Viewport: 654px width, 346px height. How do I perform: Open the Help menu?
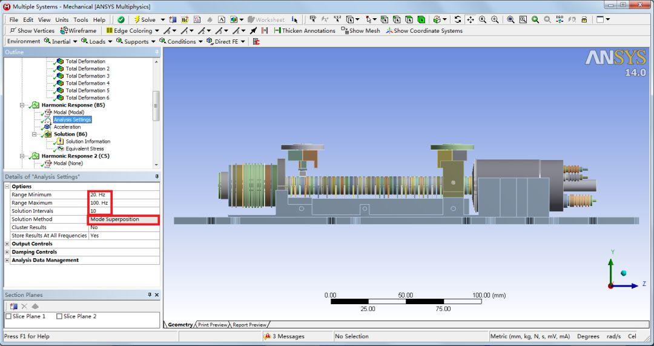[x=99, y=19]
